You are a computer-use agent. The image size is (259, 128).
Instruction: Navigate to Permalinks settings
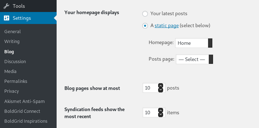[x=16, y=81]
